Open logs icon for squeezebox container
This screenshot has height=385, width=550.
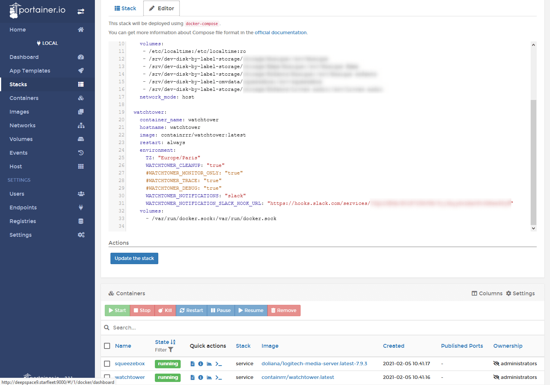click(192, 364)
